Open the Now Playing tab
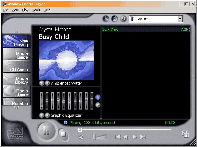This screenshot has height=147, width=197. point(17,41)
